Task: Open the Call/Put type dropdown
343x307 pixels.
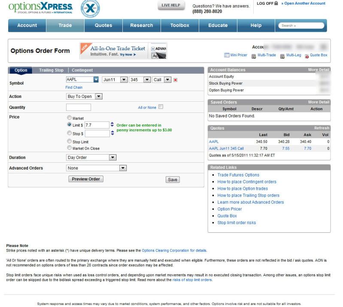Action: click(x=167, y=80)
